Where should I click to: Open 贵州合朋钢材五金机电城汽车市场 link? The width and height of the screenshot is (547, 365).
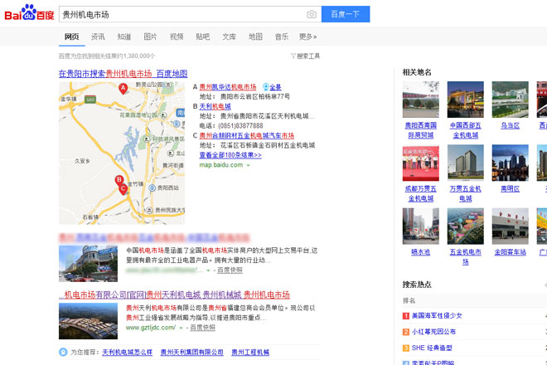(247, 135)
